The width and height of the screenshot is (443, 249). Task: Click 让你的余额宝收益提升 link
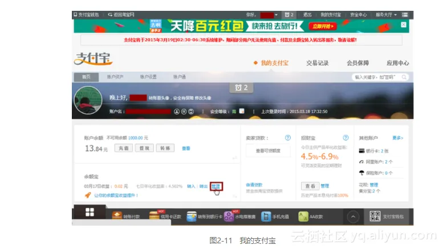(x=116, y=195)
